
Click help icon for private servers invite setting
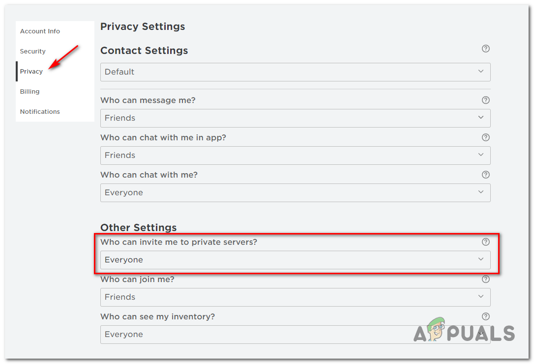486,242
